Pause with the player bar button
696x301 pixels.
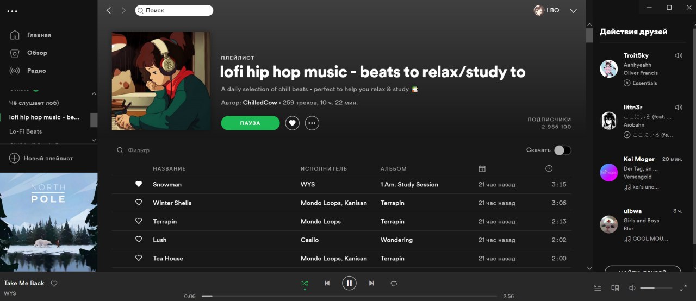tap(349, 283)
